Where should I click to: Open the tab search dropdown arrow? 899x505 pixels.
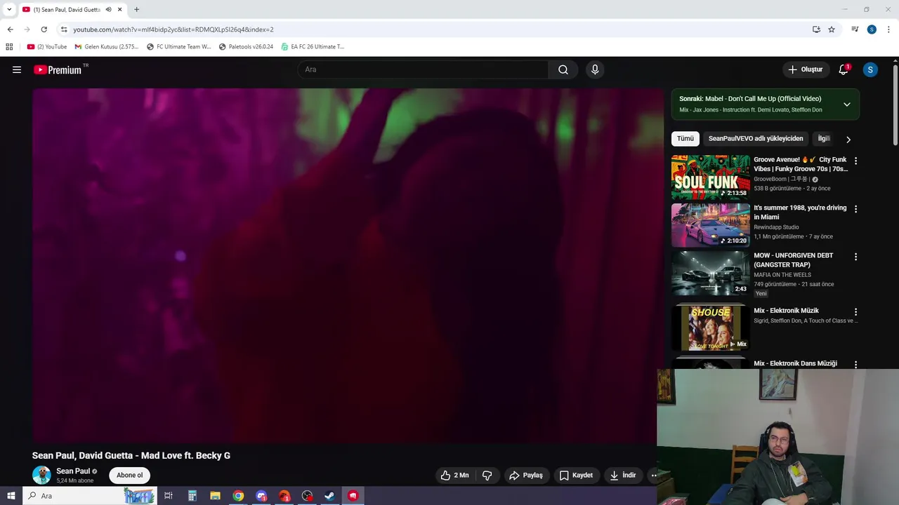9,10
